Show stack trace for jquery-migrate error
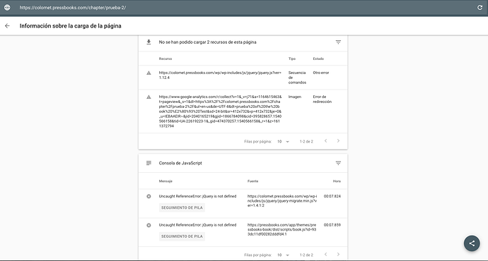The image size is (488, 261). (182, 207)
